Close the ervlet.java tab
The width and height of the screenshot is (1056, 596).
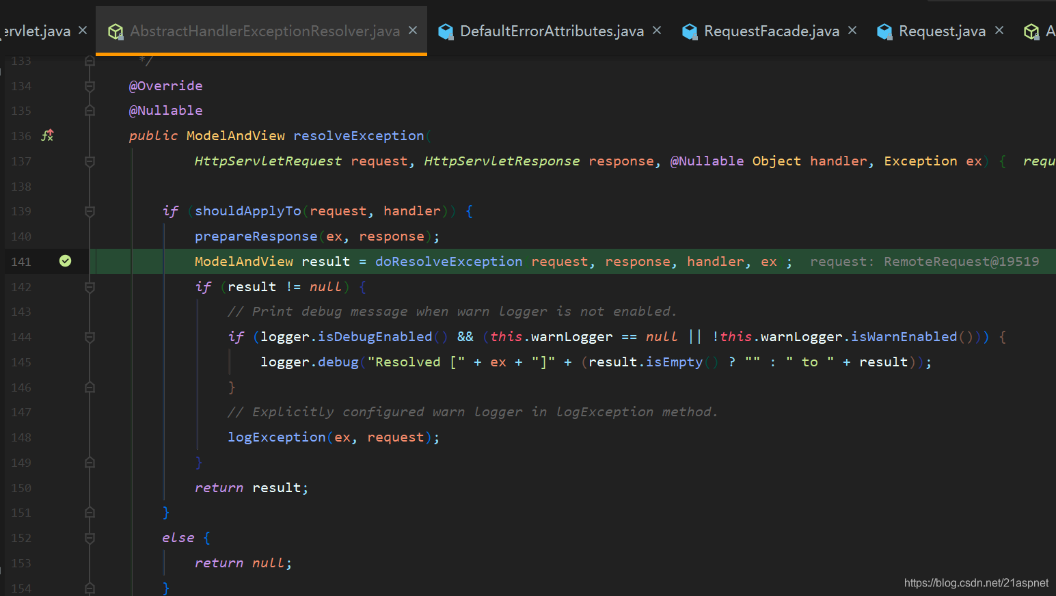83,31
